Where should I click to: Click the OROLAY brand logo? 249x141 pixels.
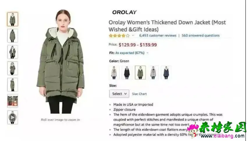coord(124,12)
